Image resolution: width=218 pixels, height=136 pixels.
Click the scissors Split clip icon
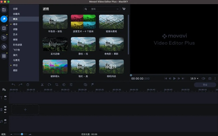pos(42,84)
